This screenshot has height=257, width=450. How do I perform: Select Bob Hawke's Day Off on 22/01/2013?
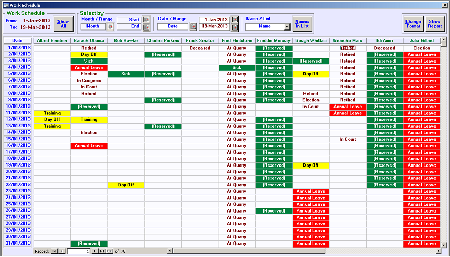point(126,185)
